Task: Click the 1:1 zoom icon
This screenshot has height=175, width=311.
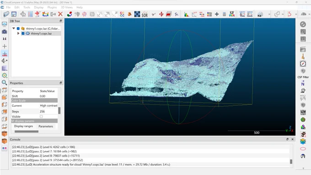Action: tap(5, 39)
